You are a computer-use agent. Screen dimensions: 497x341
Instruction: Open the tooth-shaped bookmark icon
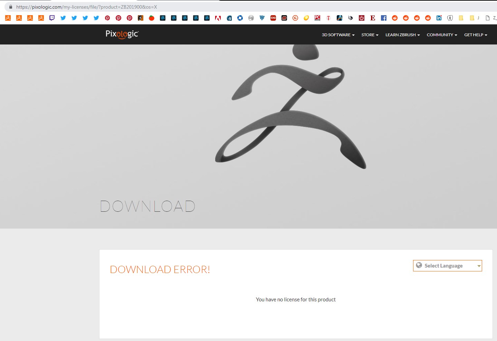pyautogui.click(x=450, y=18)
